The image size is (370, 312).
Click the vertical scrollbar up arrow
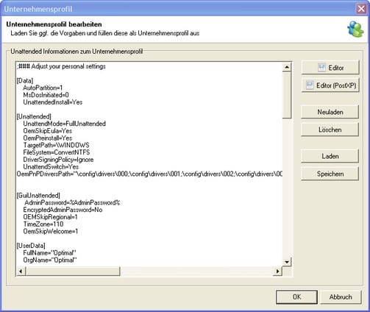click(287, 67)
